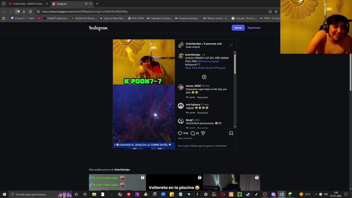Open File Explorer from the taskbar

pyautogui.click(x=94, y=194)
